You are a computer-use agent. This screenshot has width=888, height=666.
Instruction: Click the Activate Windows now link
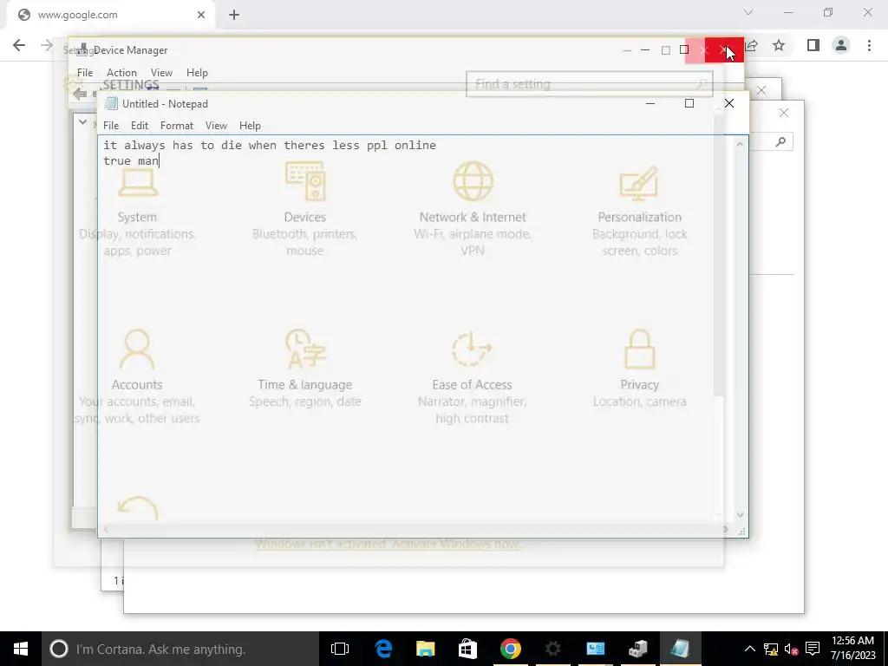click(388, 545)
